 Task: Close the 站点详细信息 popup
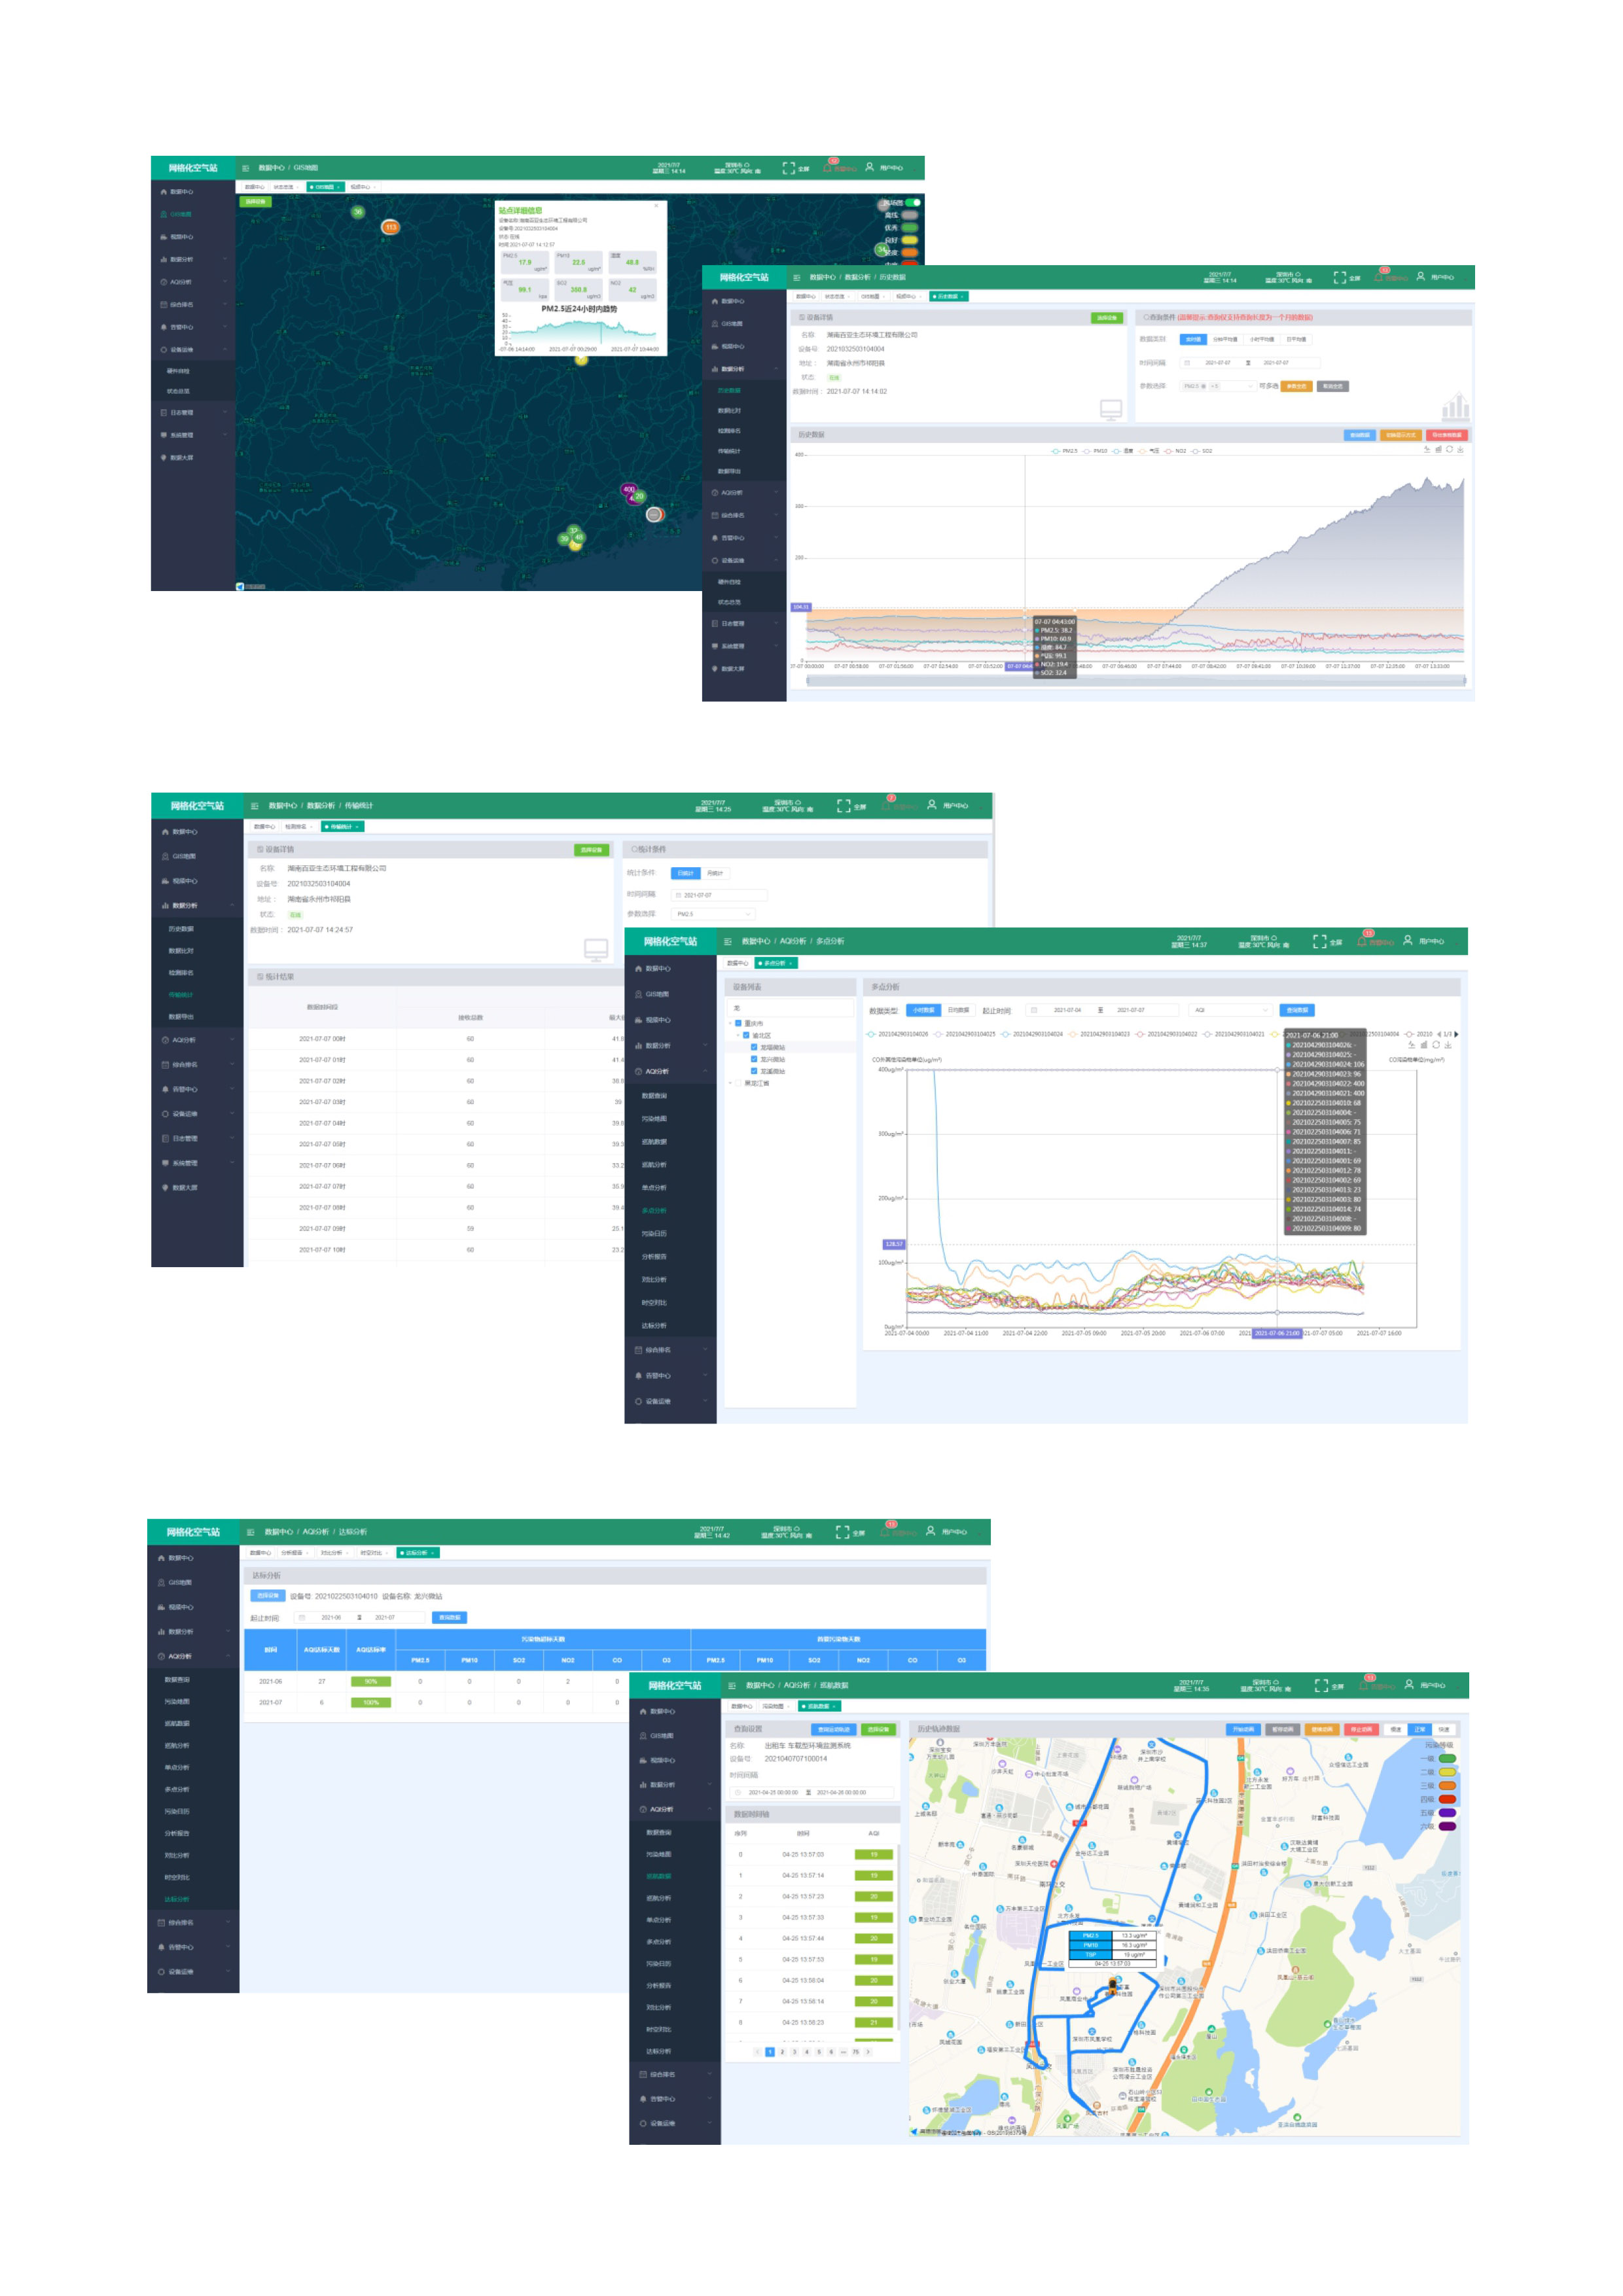[656, 206]
